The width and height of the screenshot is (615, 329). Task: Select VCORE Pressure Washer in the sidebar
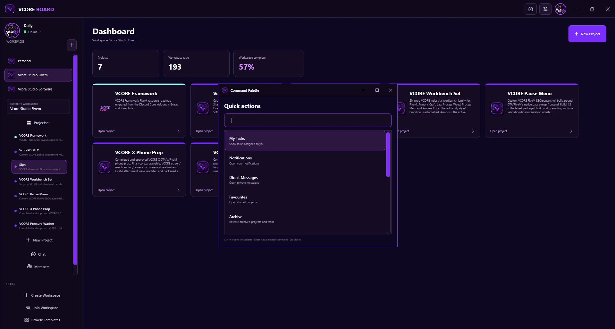(x=39, y=226)
